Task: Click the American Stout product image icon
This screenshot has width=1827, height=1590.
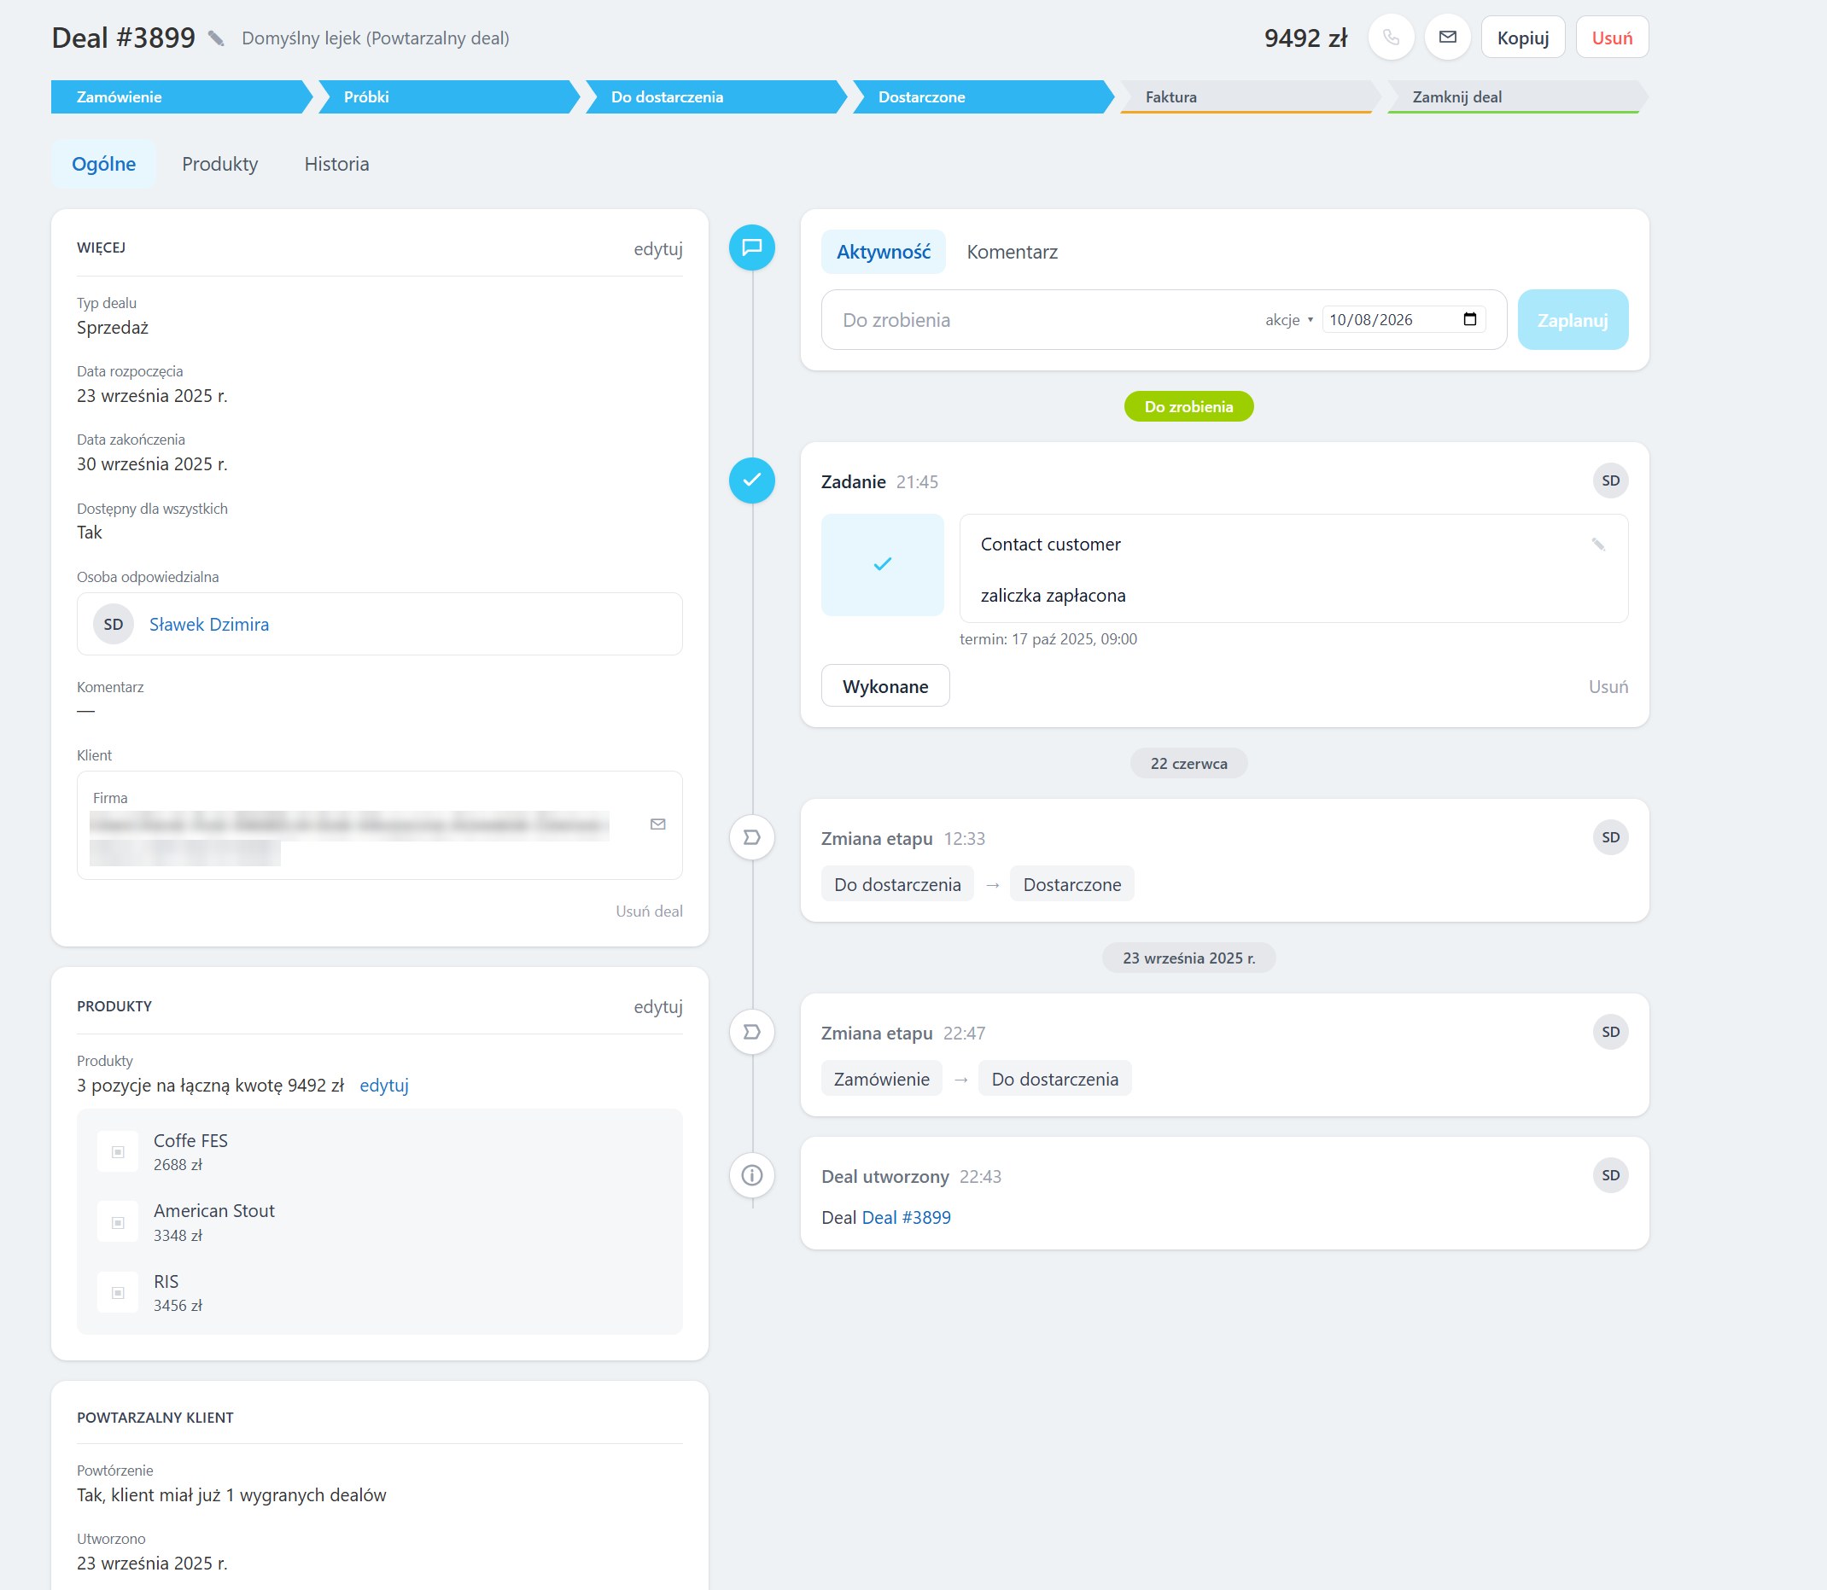Action: pyautogui.click(x=118, y=1223)
